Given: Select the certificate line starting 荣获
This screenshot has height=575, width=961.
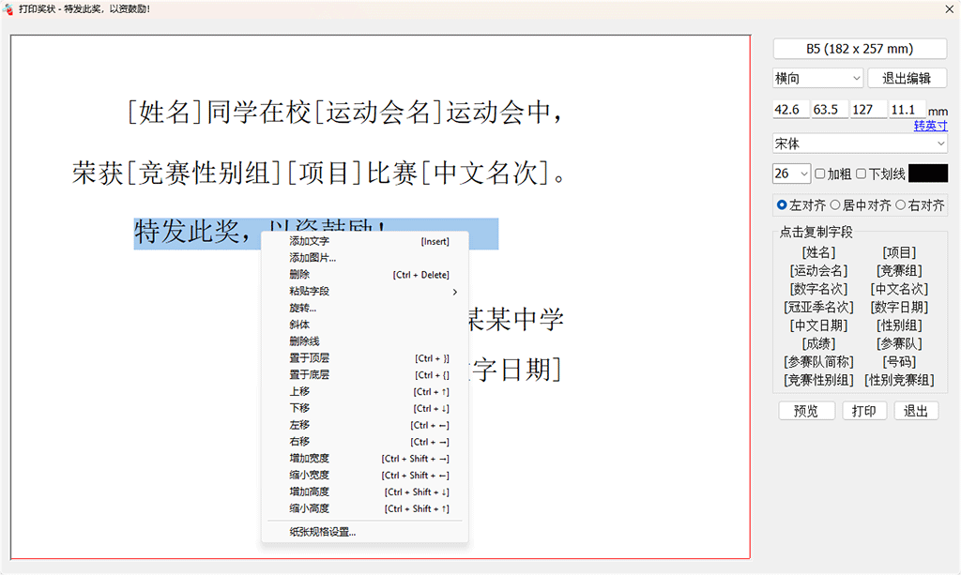Looking at the screenshot, I should [x=318, y=173].
